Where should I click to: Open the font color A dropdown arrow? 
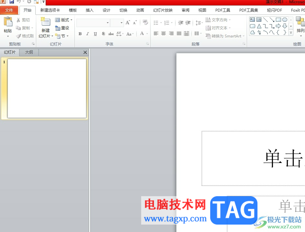[147, 34]
